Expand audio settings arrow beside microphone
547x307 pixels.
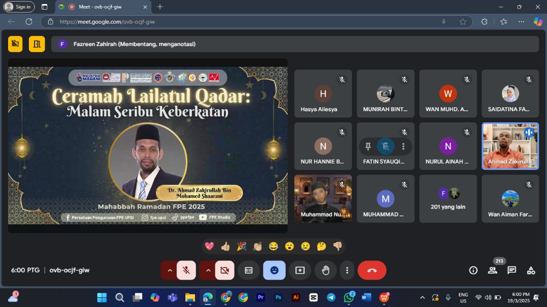click(x=170, y=270)
